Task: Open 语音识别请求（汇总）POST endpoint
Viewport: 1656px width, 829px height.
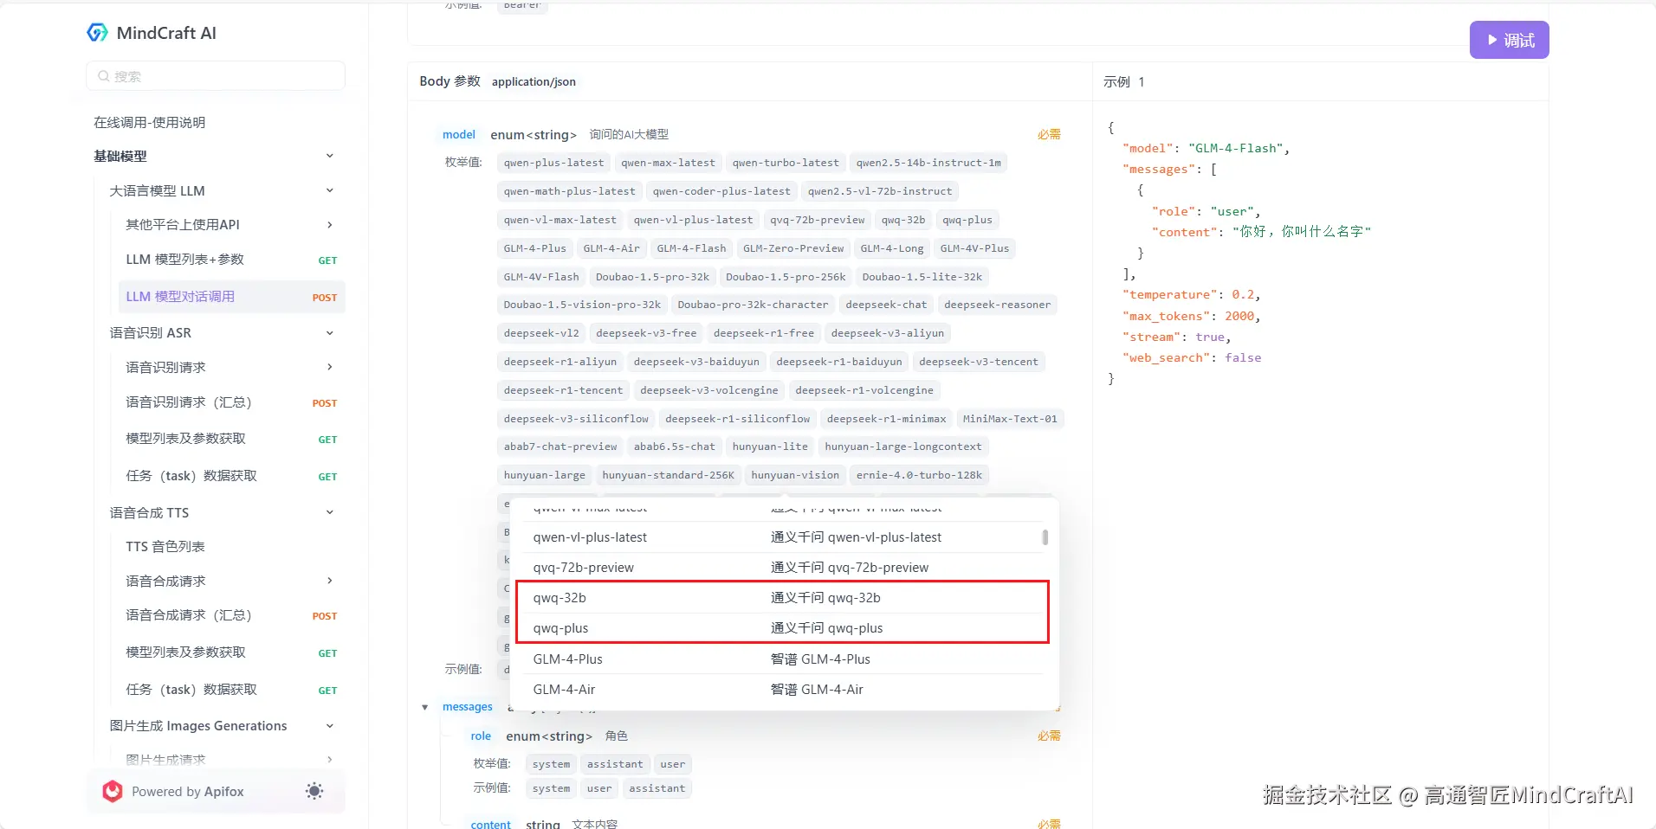Action: 231,402
